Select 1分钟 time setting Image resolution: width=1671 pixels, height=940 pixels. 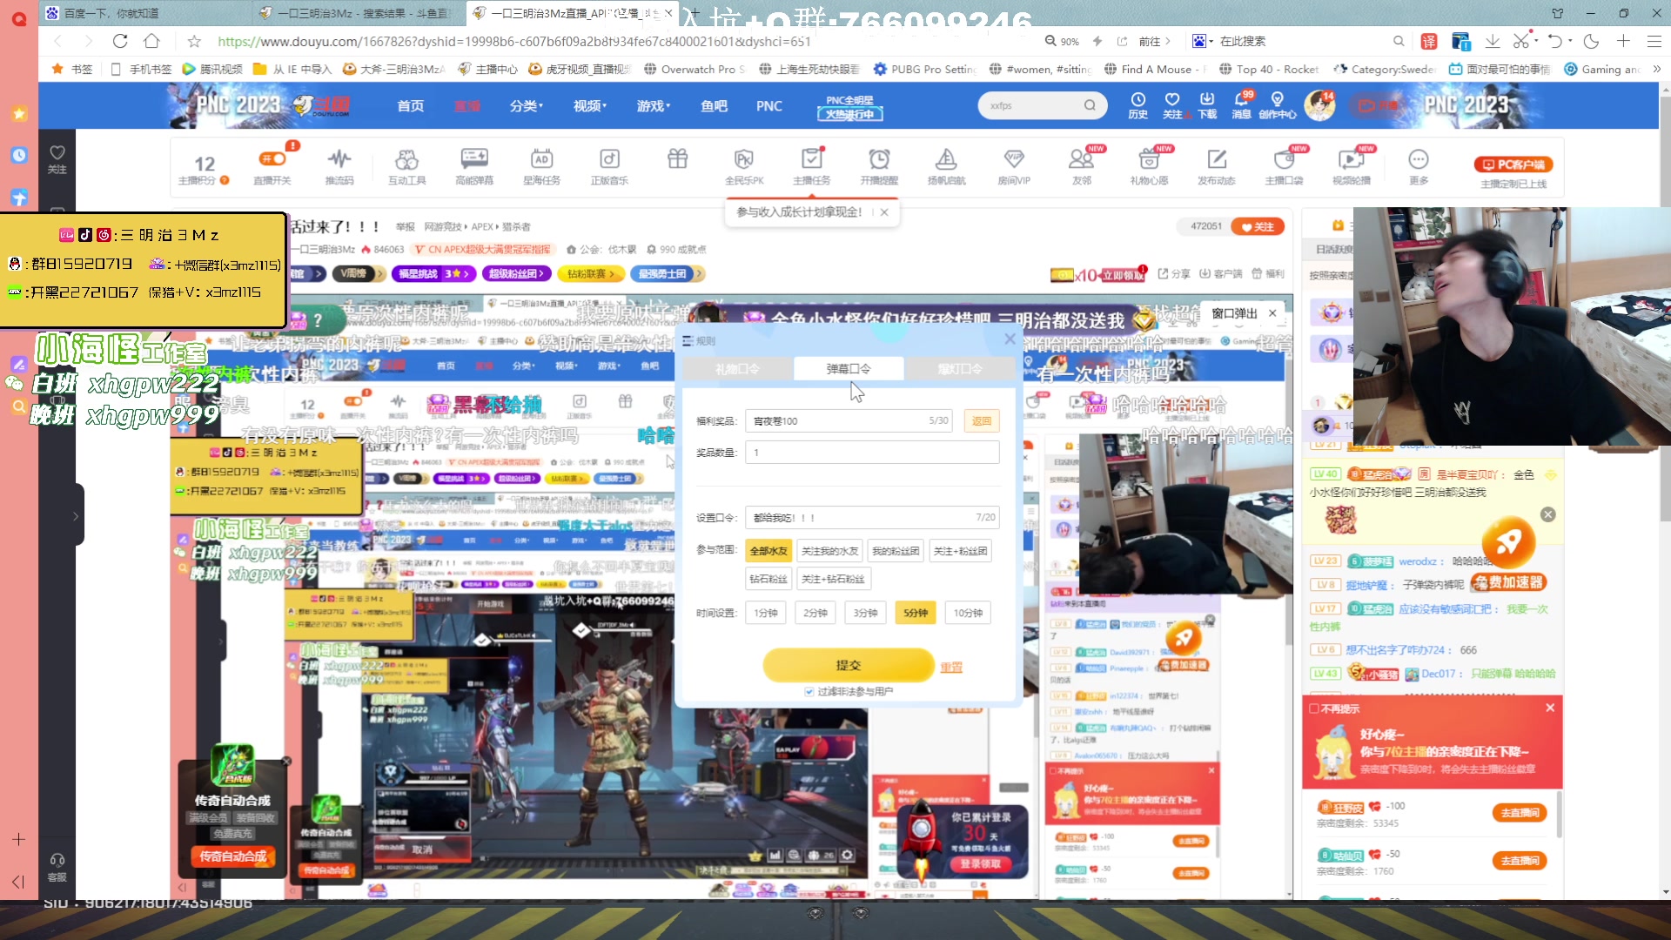pos(765,613)
